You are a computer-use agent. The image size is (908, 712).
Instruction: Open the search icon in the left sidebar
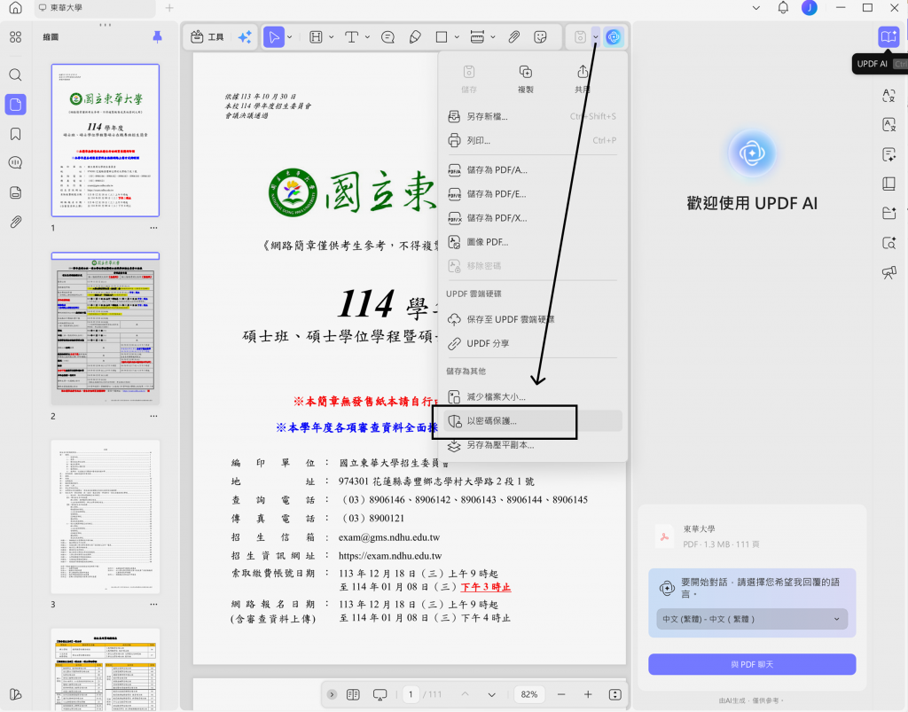[16, 74]
